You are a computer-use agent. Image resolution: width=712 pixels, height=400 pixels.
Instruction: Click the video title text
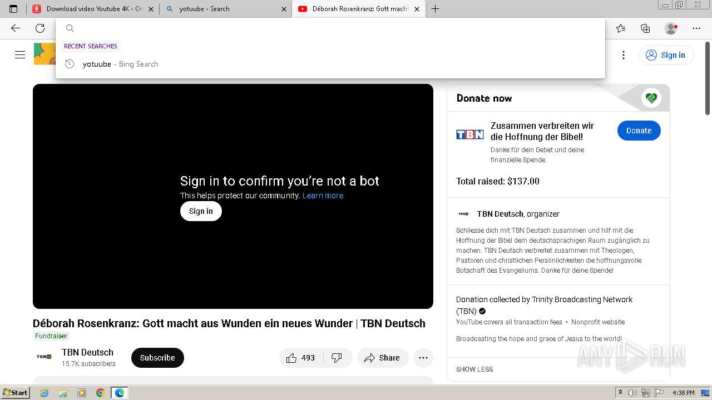[229, 323]
